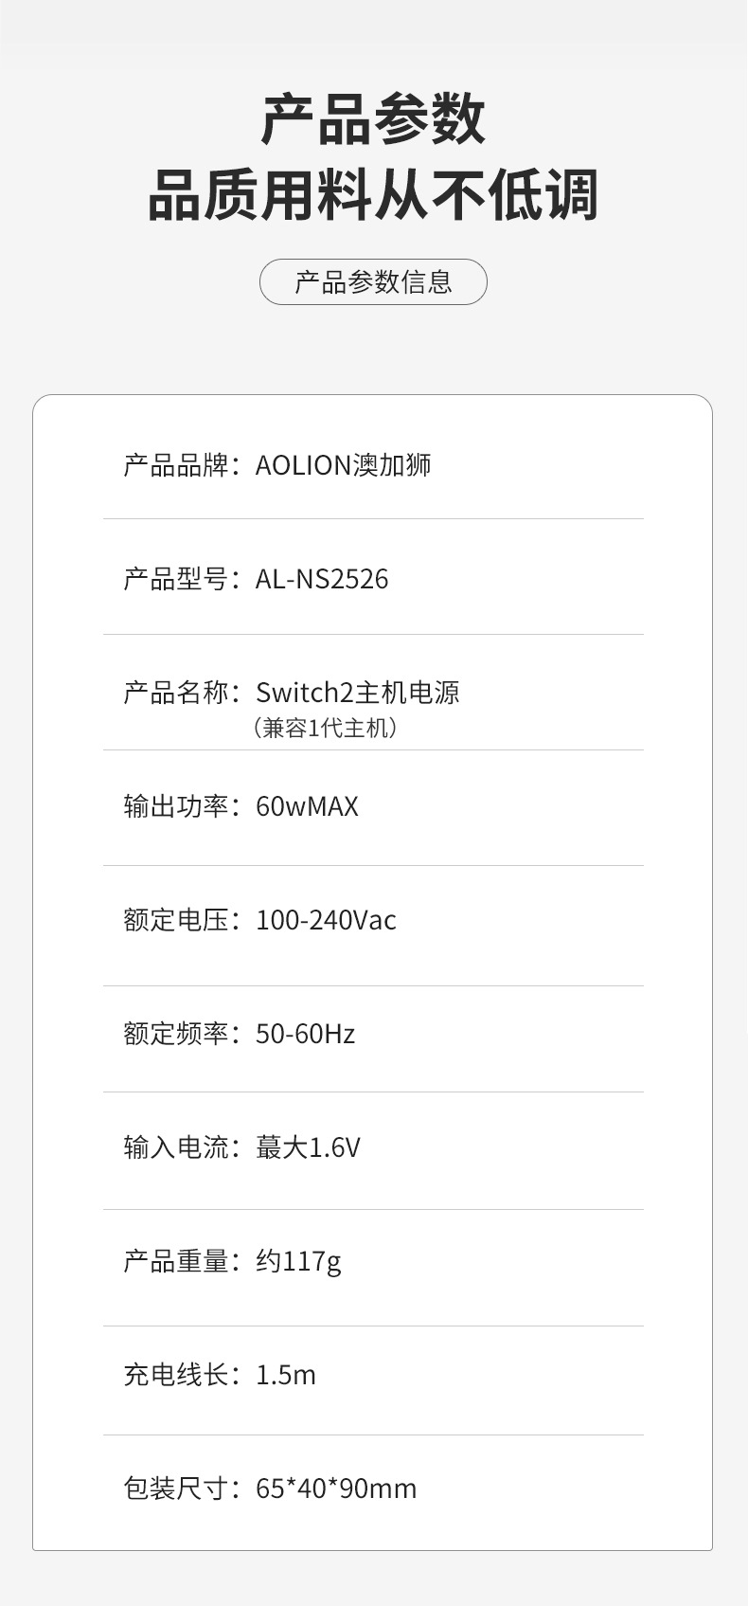Click the 产品参数 main heading
748x1606 pixels.
click(373, 120)
